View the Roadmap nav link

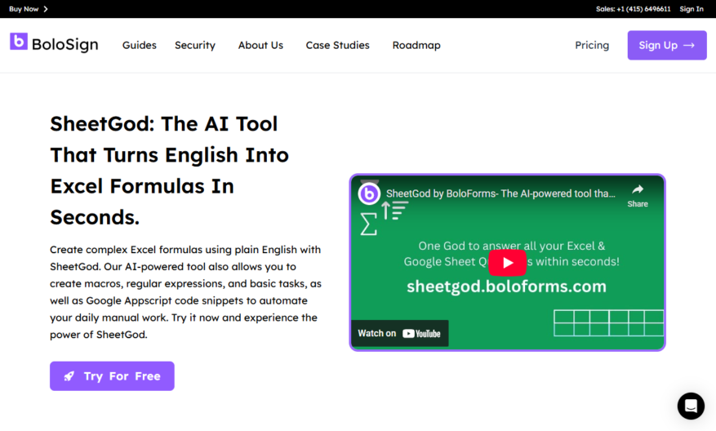416,45
